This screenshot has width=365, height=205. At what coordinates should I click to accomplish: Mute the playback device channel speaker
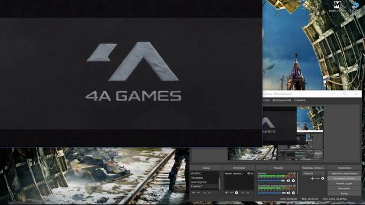coord(289,193)
